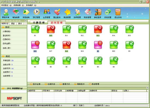Click 退出系统 exit door icon
Screen dimensions: 150x108
click(x=118, y=14)
